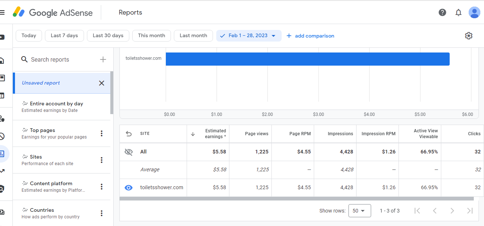484x226 pixels.
Task: Click the Google AdSense logo
Action: (x=53, y=12)
